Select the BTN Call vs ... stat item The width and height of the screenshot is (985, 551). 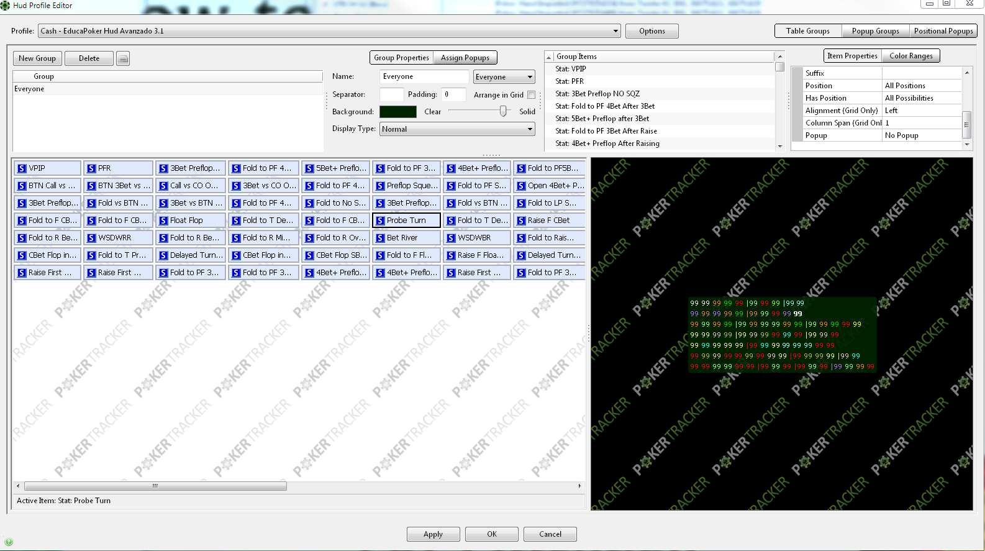pyautogui.click(x=48, y=186)
